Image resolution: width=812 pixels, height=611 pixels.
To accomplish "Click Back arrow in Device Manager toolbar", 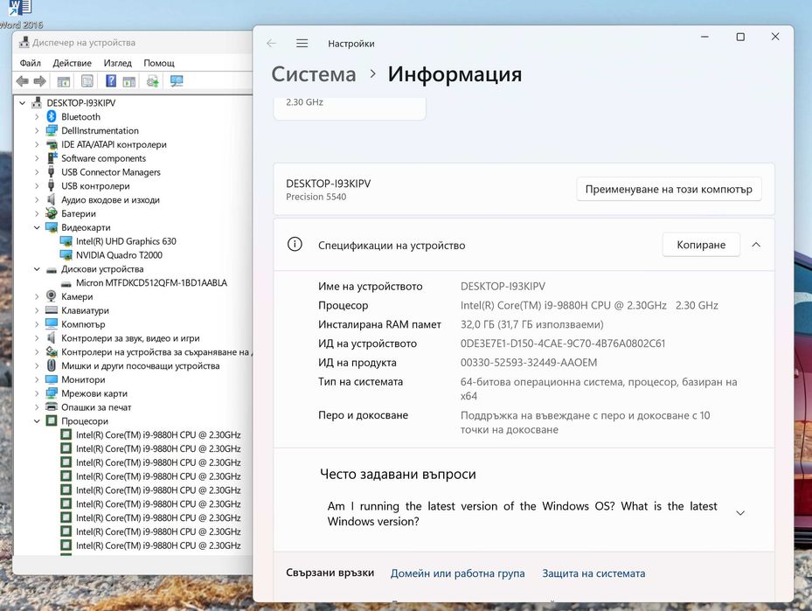I will [x=22, y=81].
